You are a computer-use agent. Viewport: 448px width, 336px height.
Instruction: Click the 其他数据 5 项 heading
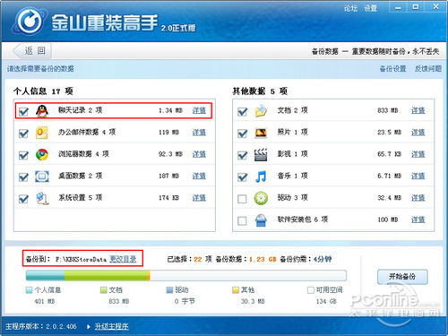(x=260, y=90)
